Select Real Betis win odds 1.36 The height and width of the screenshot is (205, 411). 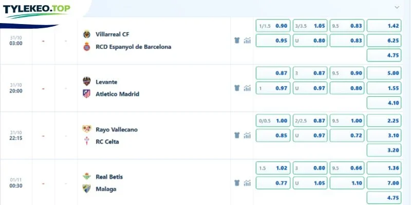click(384, 168)
